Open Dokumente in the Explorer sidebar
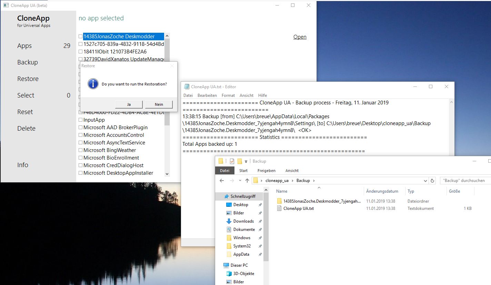 tap(244, 230)
